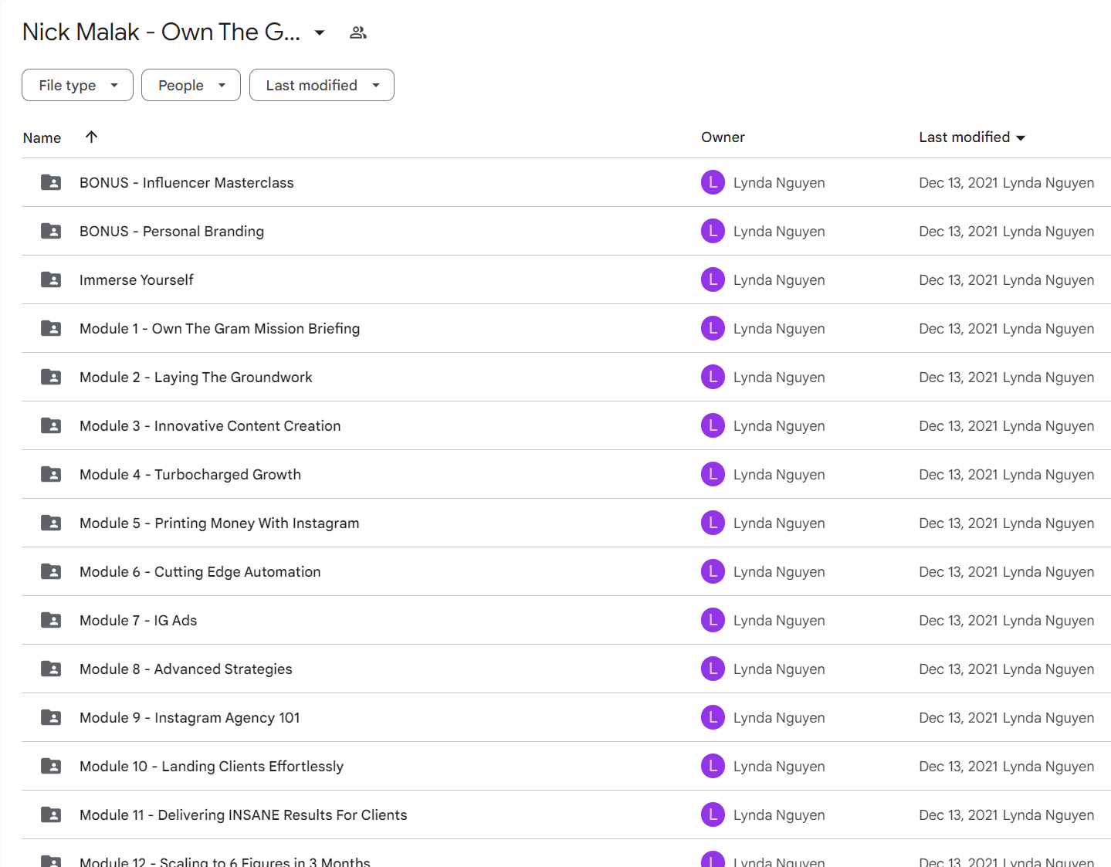The width and height of the screenshot is (1111, 867).
Task: Click folder icon for Module 11 row
Action: 51,815
